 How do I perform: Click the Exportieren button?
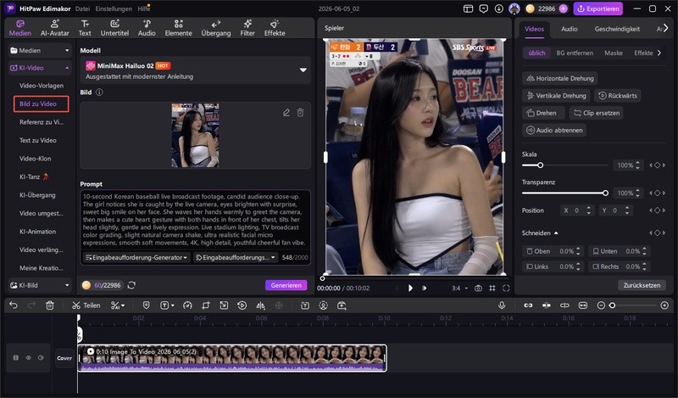[598, 8]
